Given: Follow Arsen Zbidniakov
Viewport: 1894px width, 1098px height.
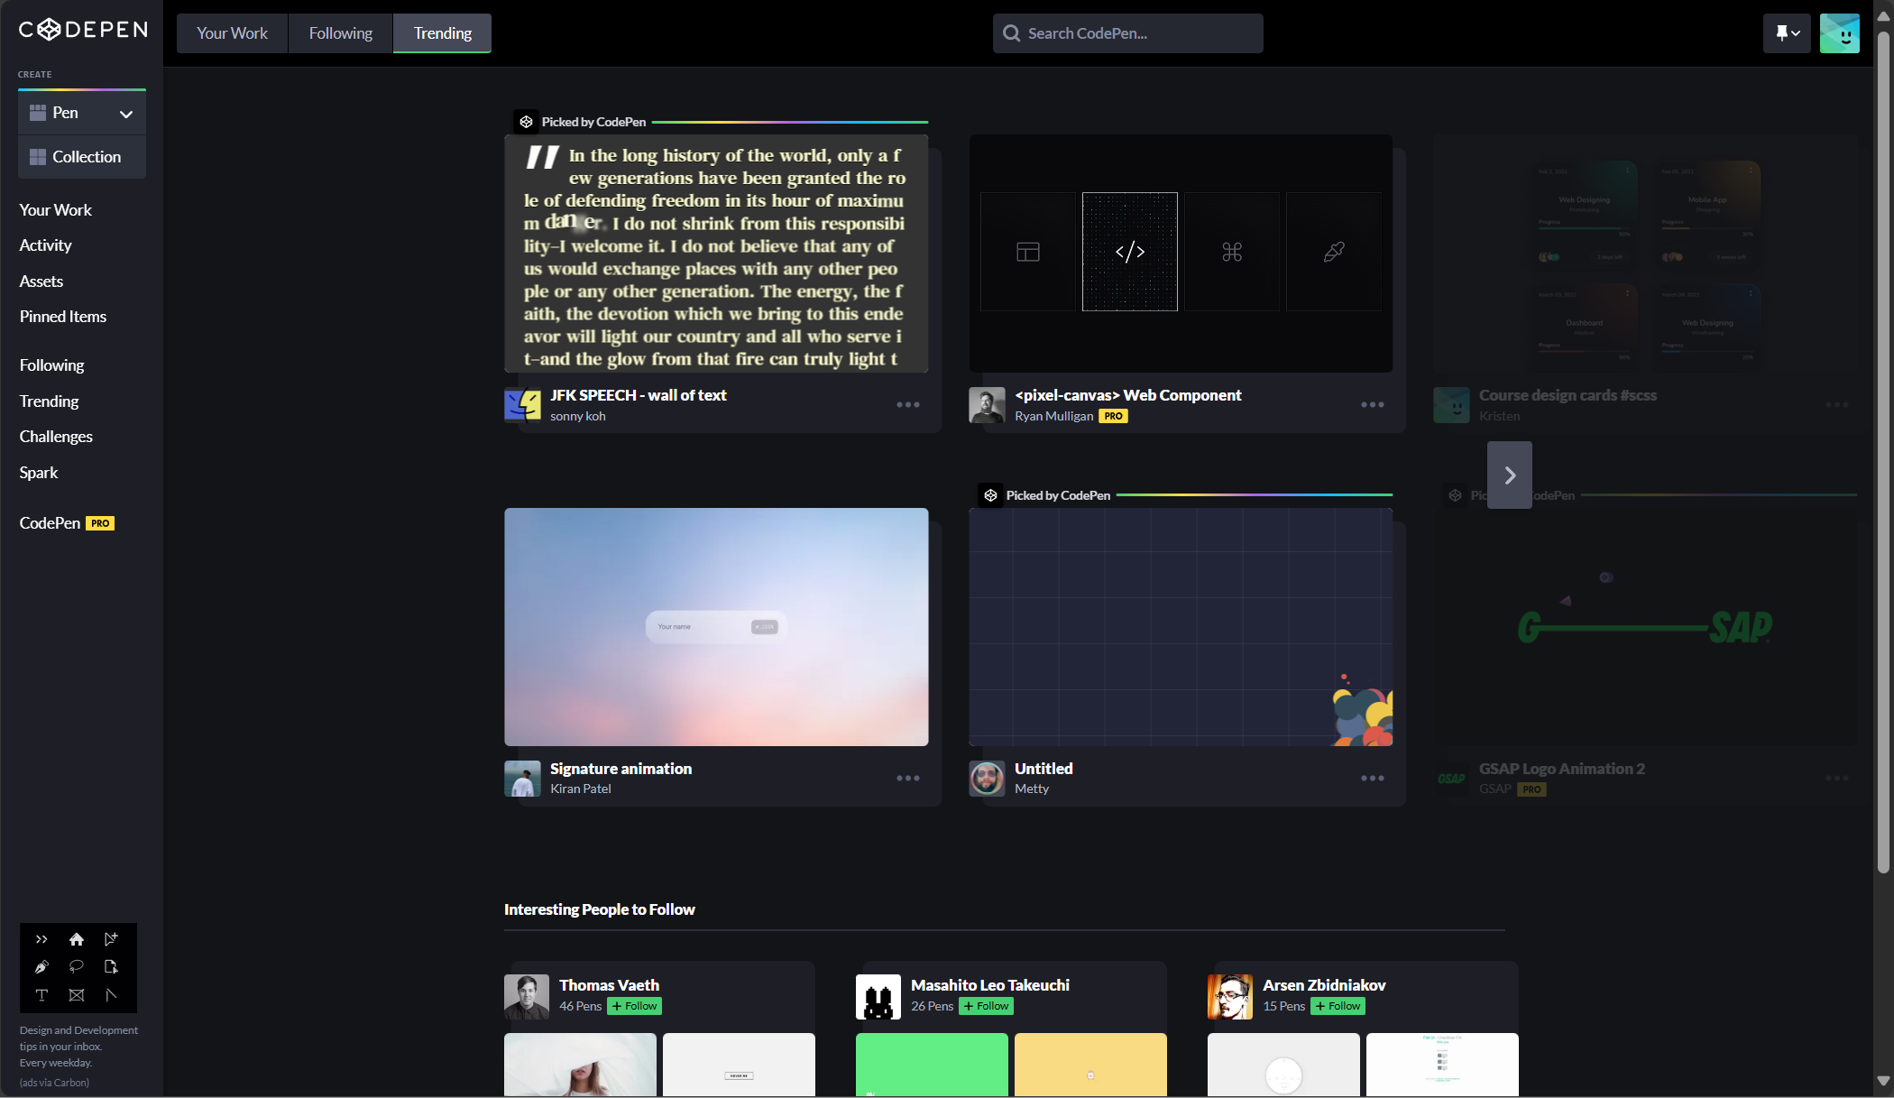Looking at the screenshot, I should [x=1338, y=1006].
